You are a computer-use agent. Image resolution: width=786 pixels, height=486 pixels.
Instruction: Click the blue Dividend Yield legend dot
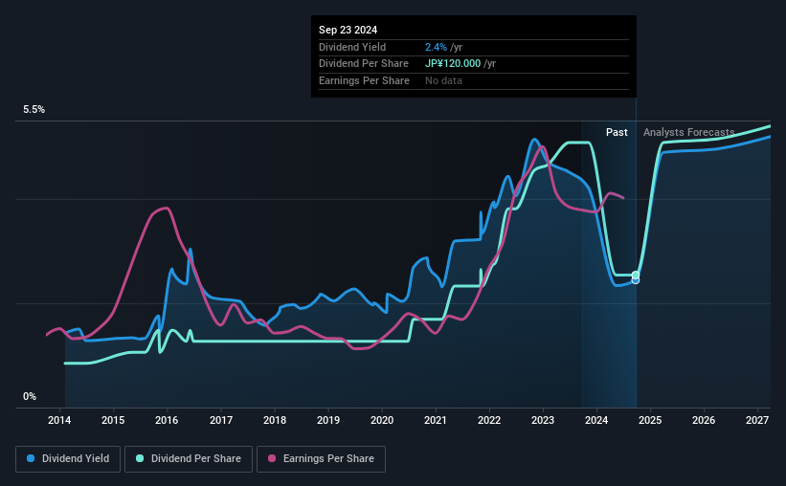31,458
